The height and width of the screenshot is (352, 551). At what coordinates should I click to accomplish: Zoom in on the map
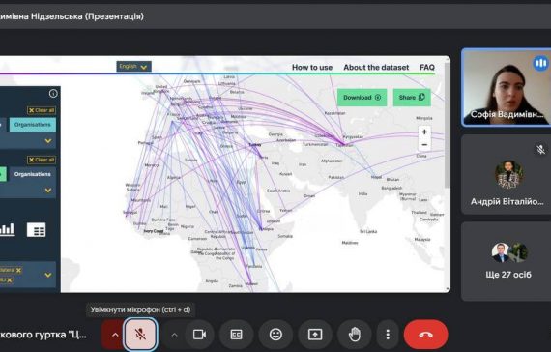(424, 132)
